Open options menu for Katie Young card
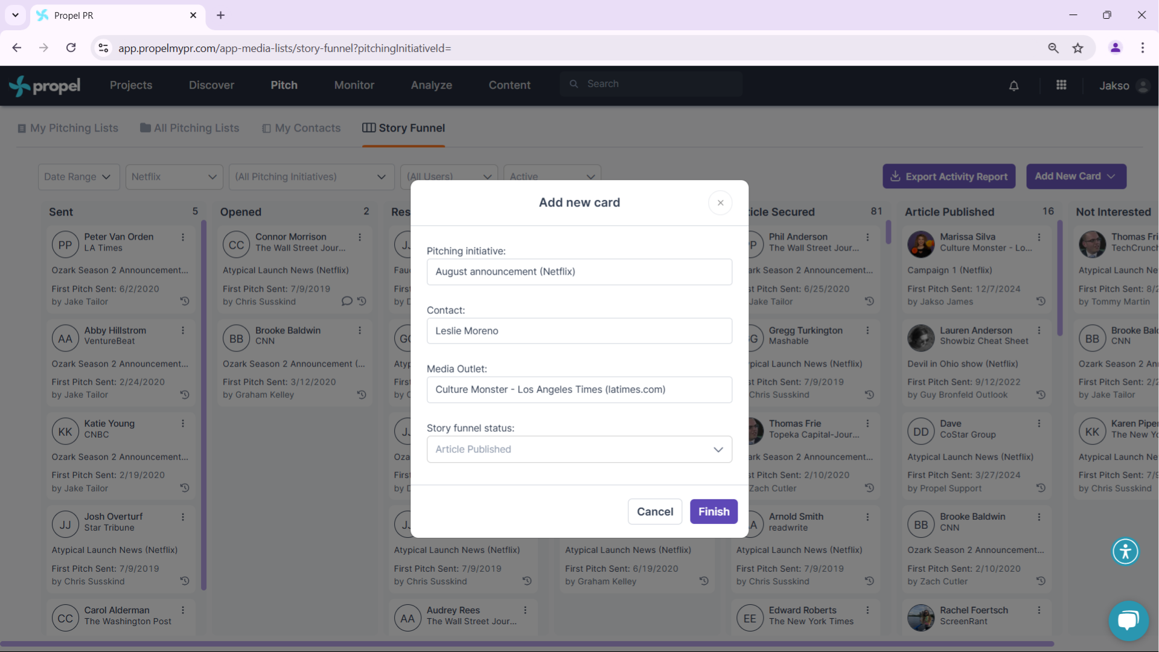Screen dimensions: 1159x652 tap(183, 423)
